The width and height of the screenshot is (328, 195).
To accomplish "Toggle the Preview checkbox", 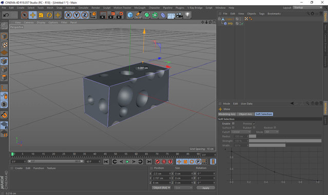I will click(254, 123).
